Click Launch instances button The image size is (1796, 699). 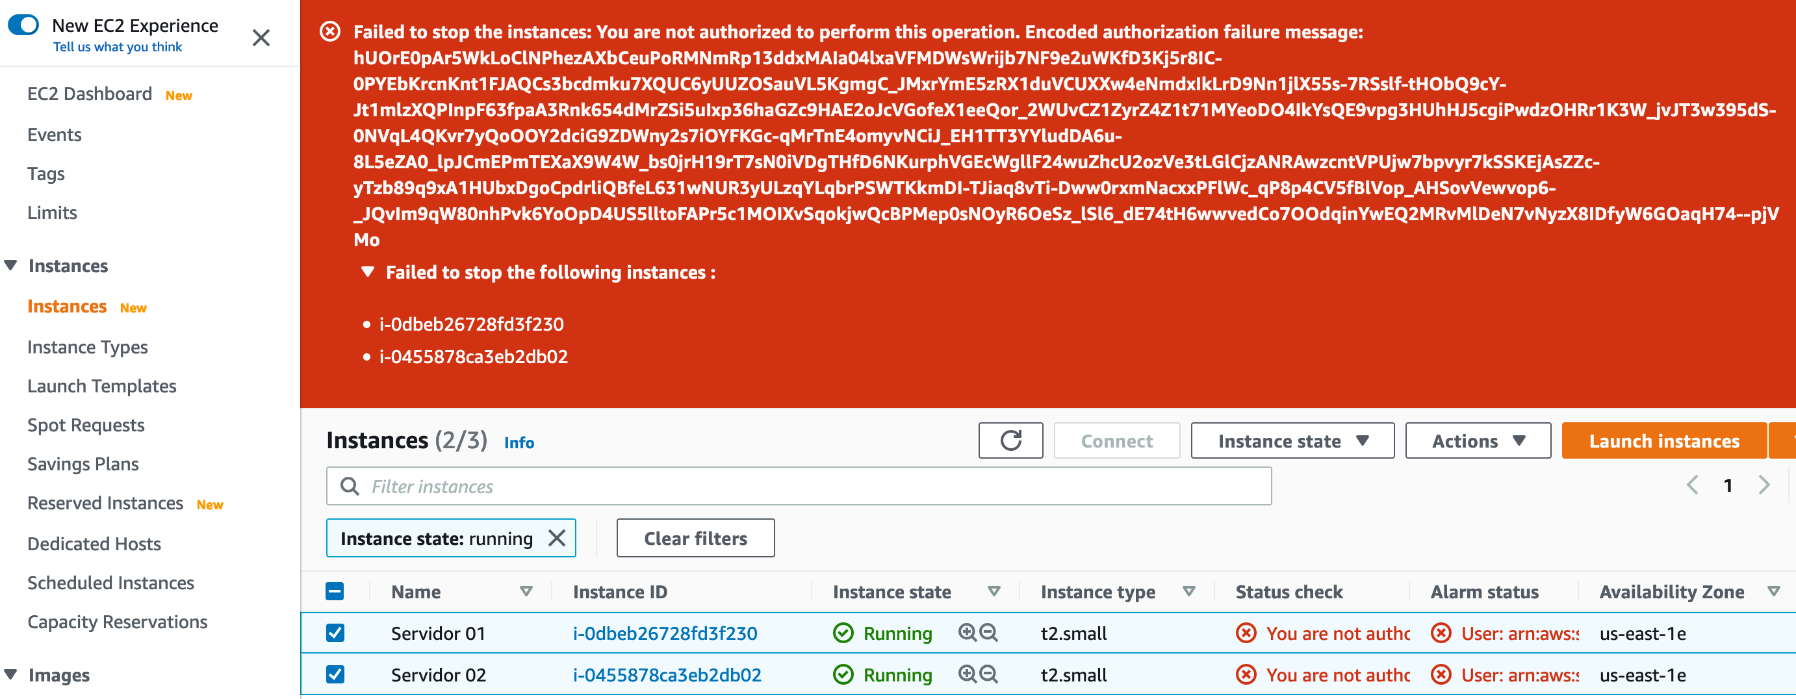[x=1663, y=440]
